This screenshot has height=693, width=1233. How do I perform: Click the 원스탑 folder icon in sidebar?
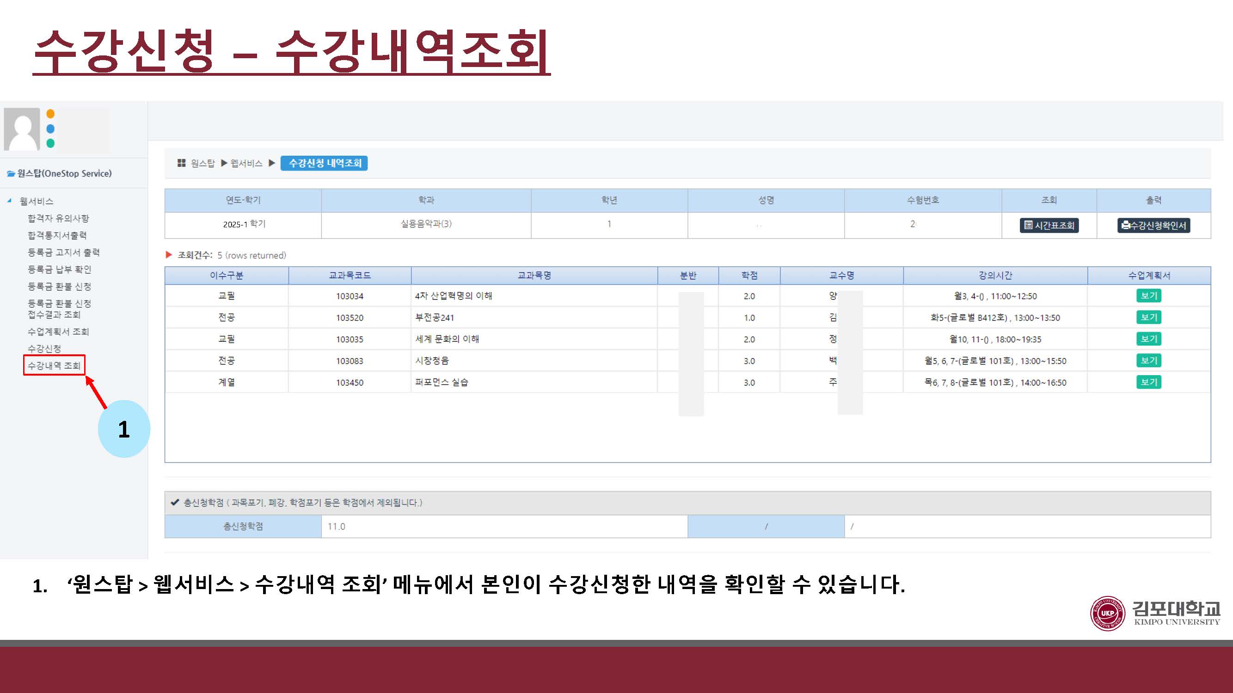coord(11,174)
